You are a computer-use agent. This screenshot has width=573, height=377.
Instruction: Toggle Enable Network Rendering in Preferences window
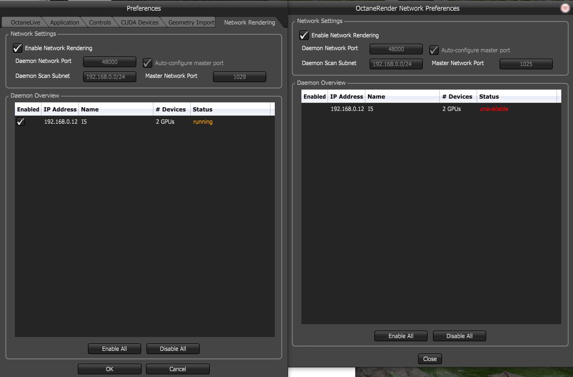tap(17, 48)
